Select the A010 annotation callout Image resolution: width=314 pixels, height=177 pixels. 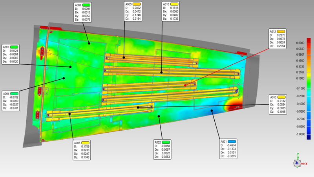coord(174,11)
